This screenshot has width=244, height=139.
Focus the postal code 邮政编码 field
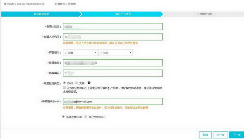click(x=113, y=73)
